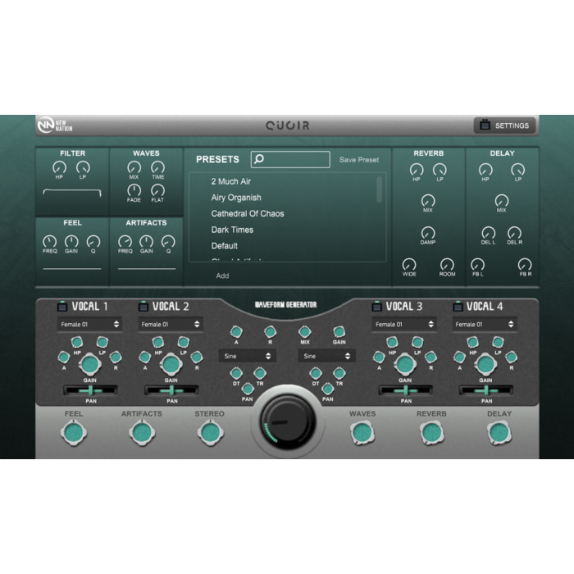
Task: Click the Filter HP knob
Action: click(x=59, y=167)
